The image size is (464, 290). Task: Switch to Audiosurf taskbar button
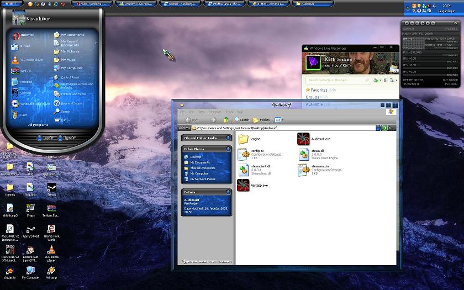point(313,4)
